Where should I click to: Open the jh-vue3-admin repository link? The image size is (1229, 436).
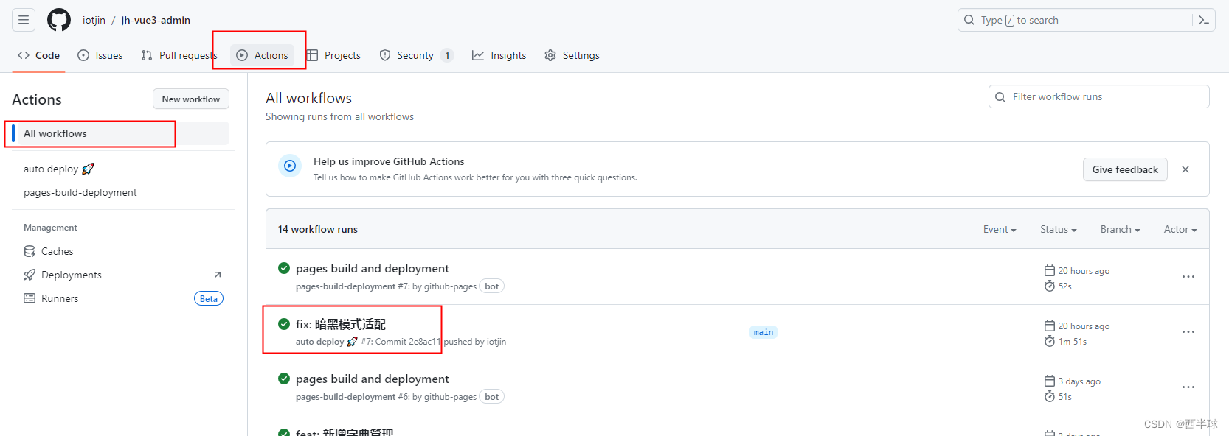156,20
